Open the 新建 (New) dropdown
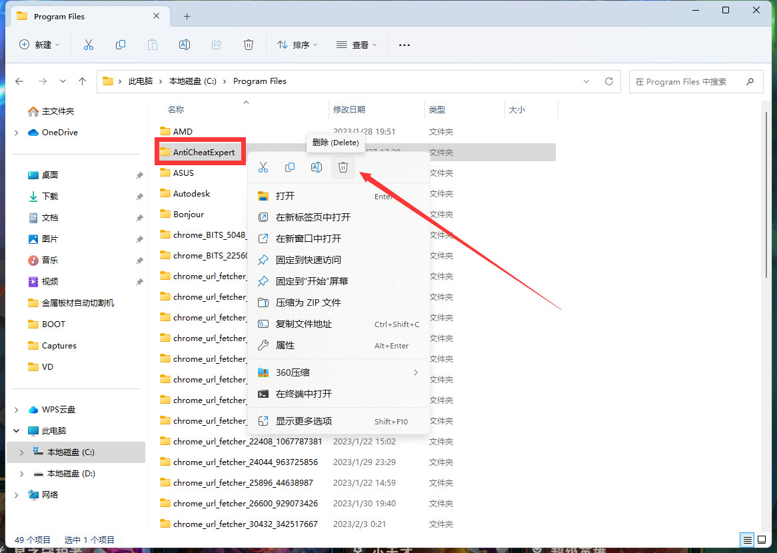This screenshot has height=553, width=777. [x=39, y=45]
